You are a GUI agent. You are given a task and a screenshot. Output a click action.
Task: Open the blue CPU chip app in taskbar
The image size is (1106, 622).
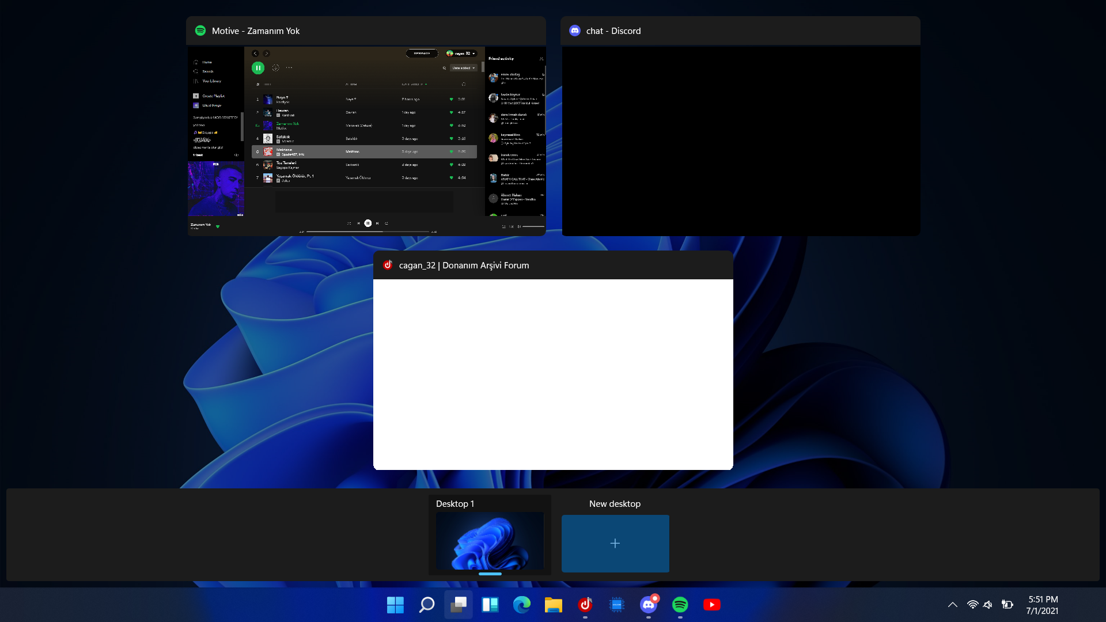(617, 605)
